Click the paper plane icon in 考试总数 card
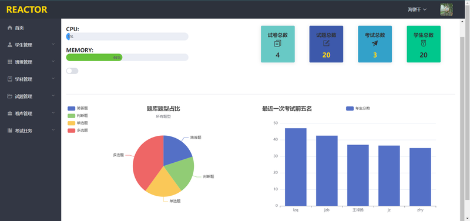The height and width of the screenshot is (221, 470). [x=375, y=43]
